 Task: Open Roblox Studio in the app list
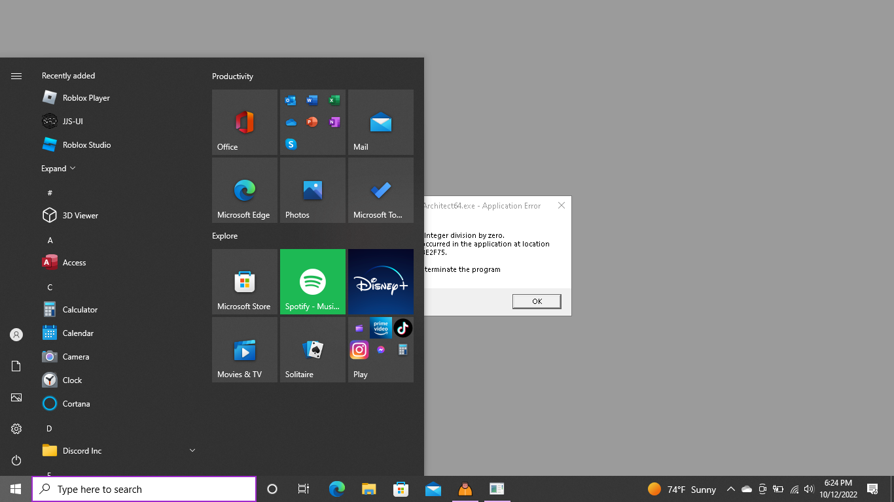[x=118, y=145]
